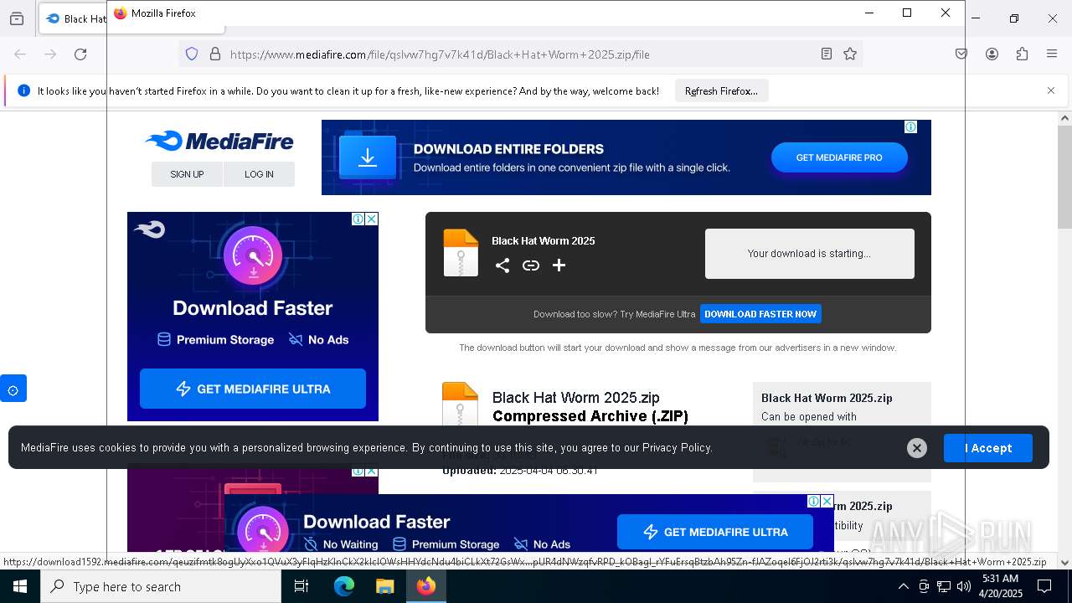
Task: Click the tracking protection shield icon
Action: click(192, 54)
